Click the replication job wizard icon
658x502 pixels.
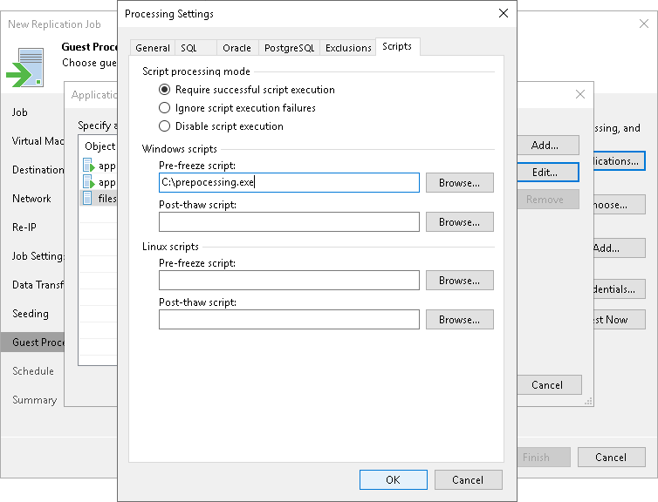click(x=24, y=67)
